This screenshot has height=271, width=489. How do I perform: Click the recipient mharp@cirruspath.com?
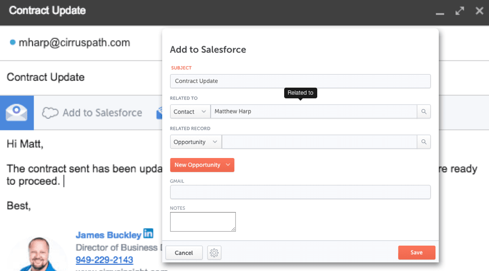click(x=74, y=43)
